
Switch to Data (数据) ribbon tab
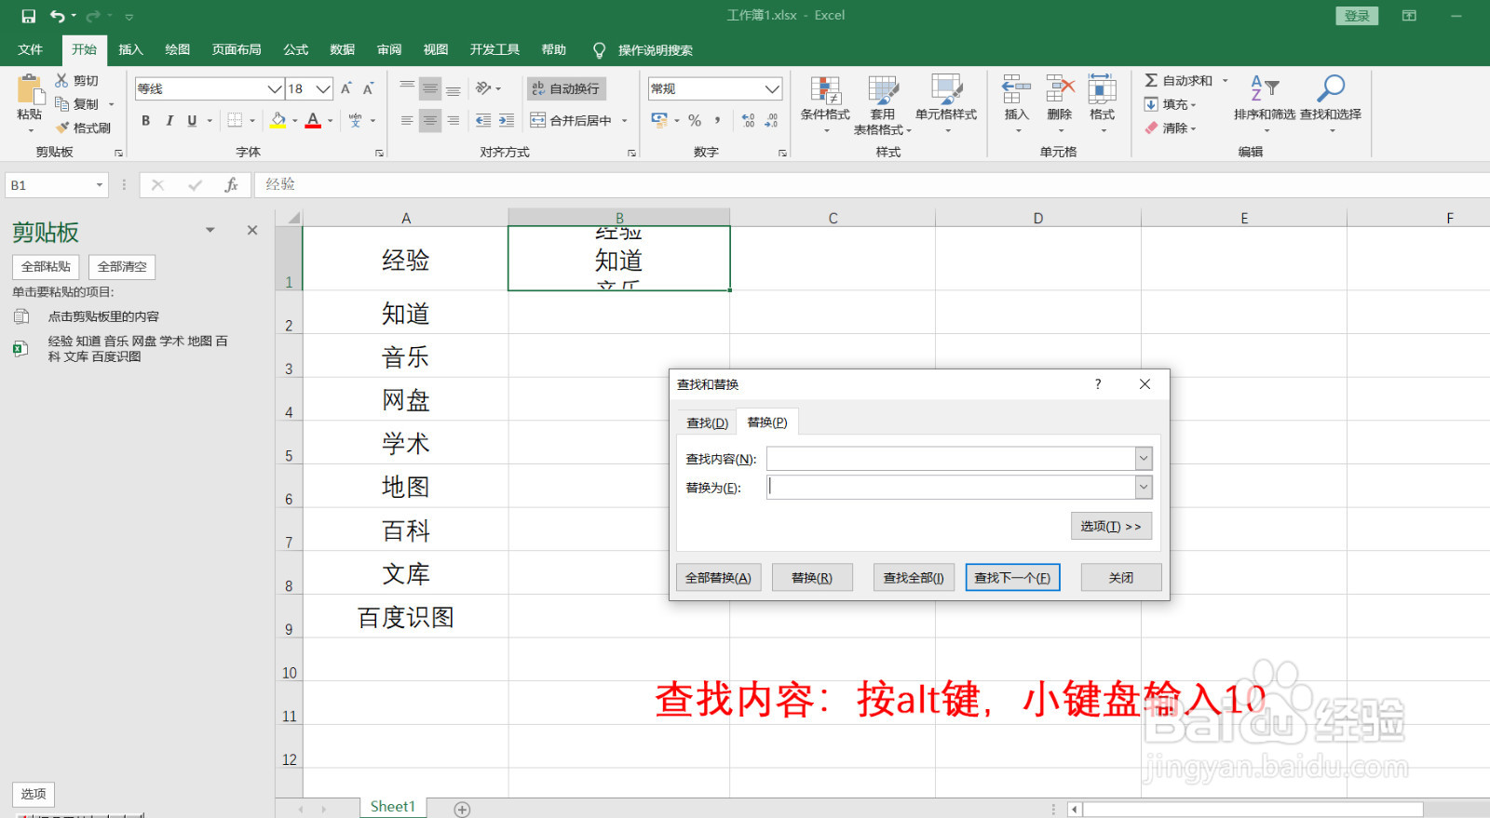pyautogui.click(x=342, y=50)
